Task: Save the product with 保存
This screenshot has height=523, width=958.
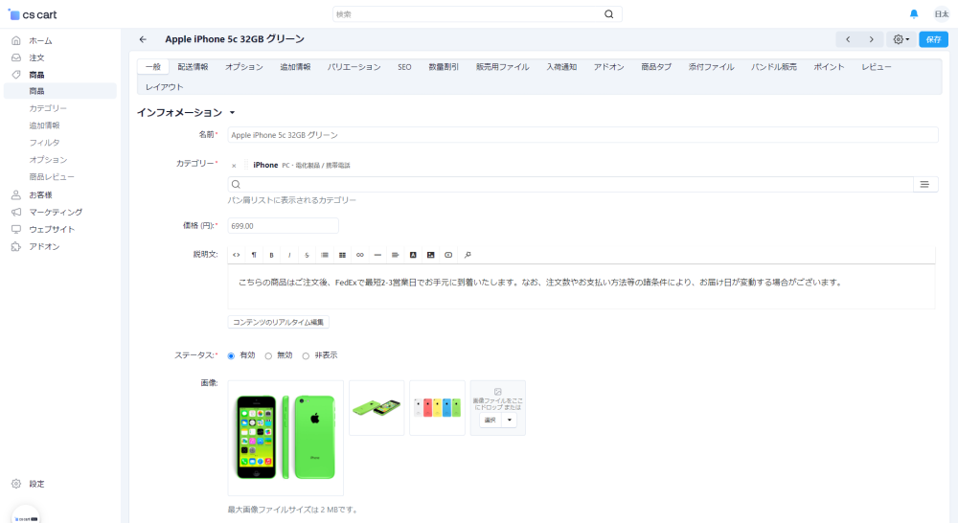Action: [933, 39]
